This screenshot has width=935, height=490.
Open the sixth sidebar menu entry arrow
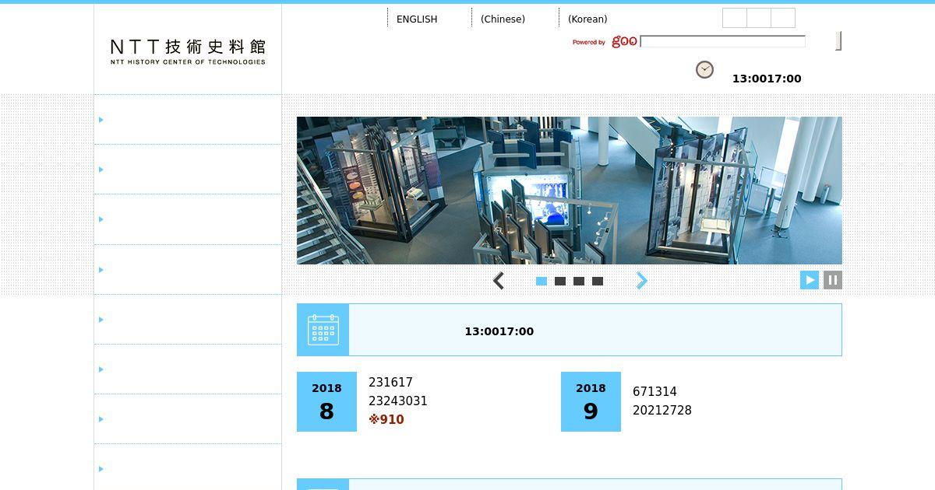[x=101, y=369]
